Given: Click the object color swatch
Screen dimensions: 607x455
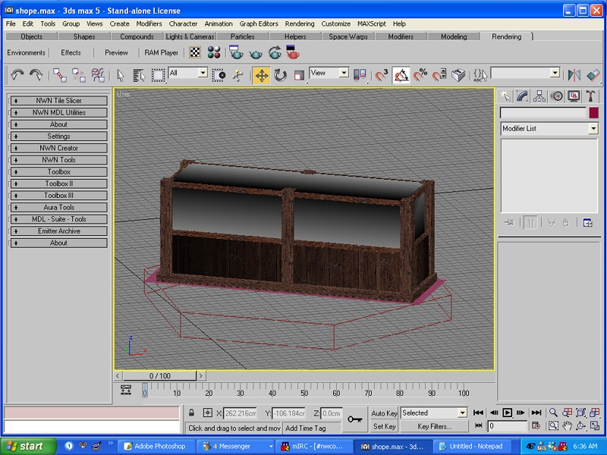Looking at the screenshot, I should click(593, 113).
